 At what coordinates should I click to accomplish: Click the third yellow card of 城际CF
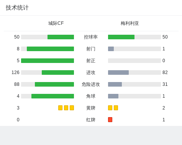(72, 108)
